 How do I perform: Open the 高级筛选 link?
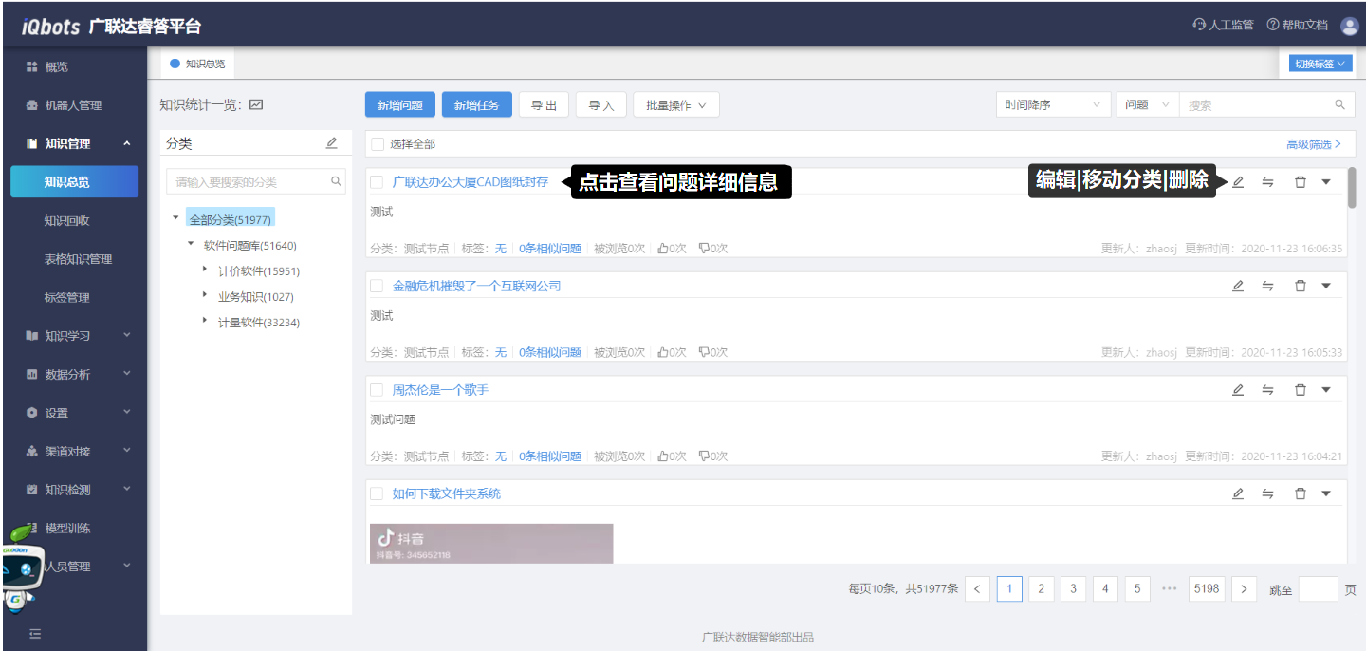tap(1313, 144)
